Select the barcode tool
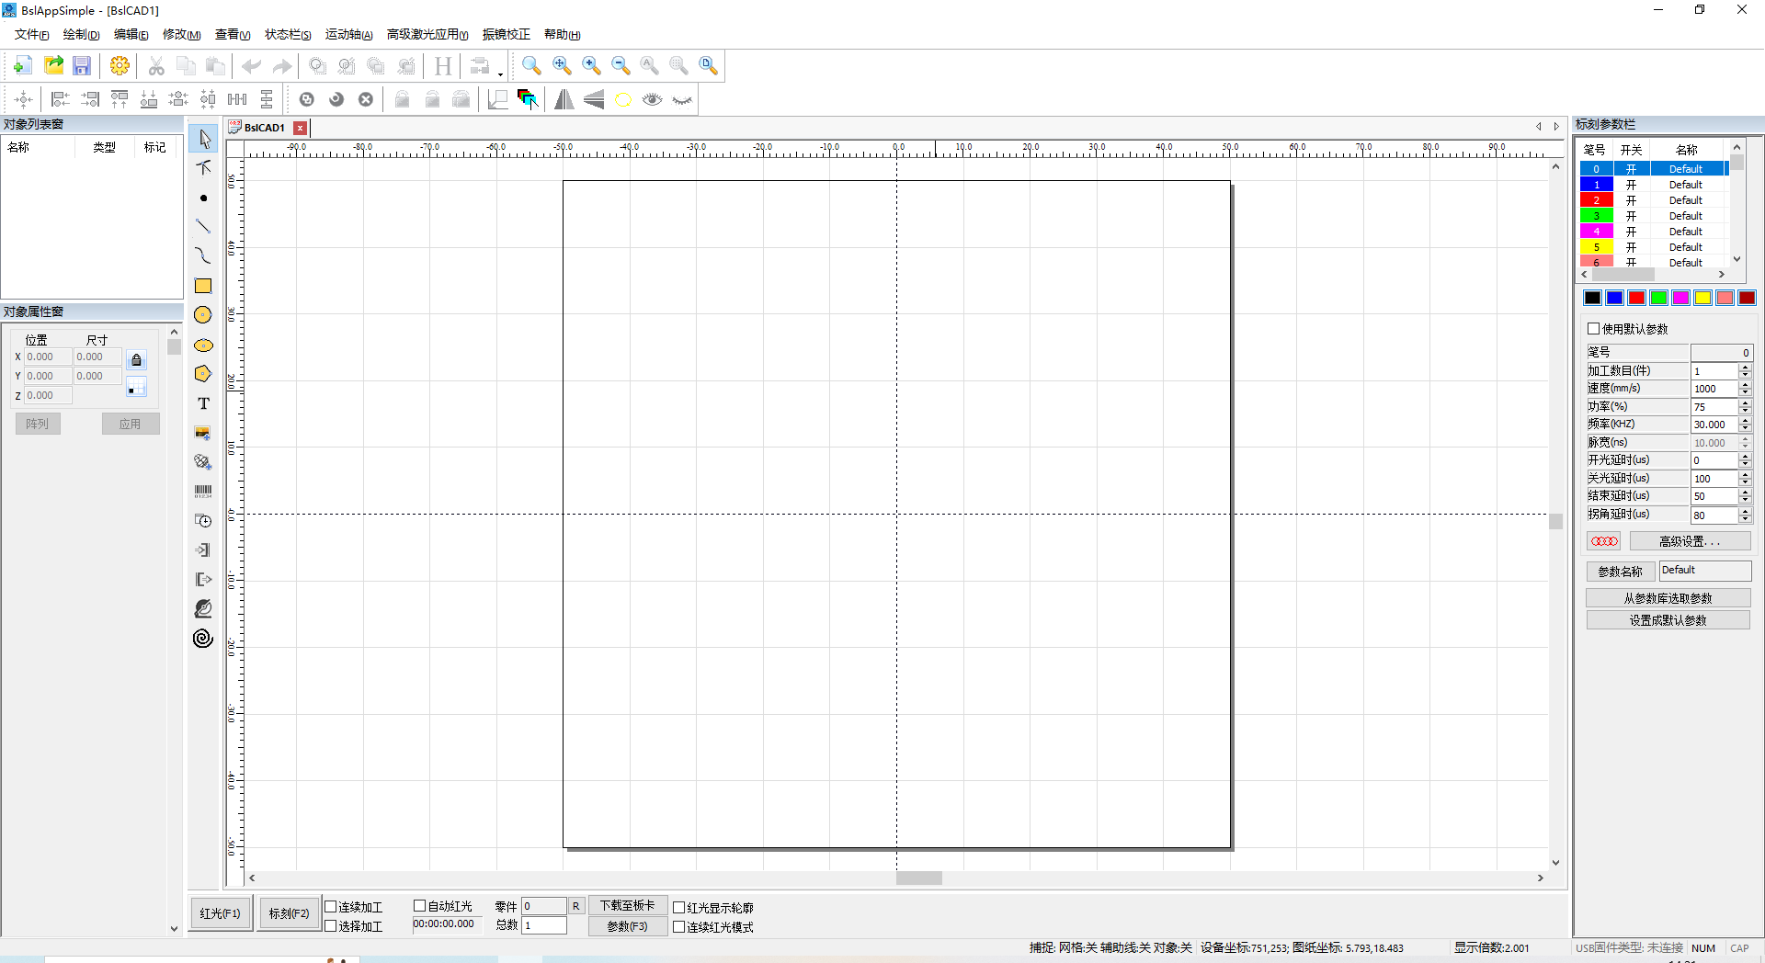 point(203,492)
